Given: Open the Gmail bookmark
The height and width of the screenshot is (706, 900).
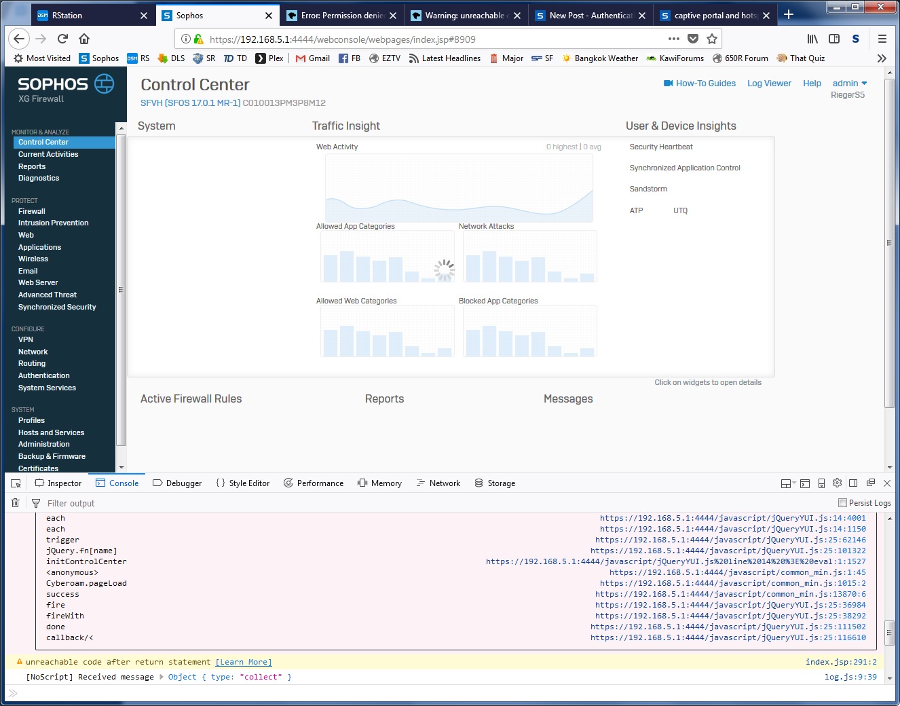Looking at the screenshot, I should point(312,58).
